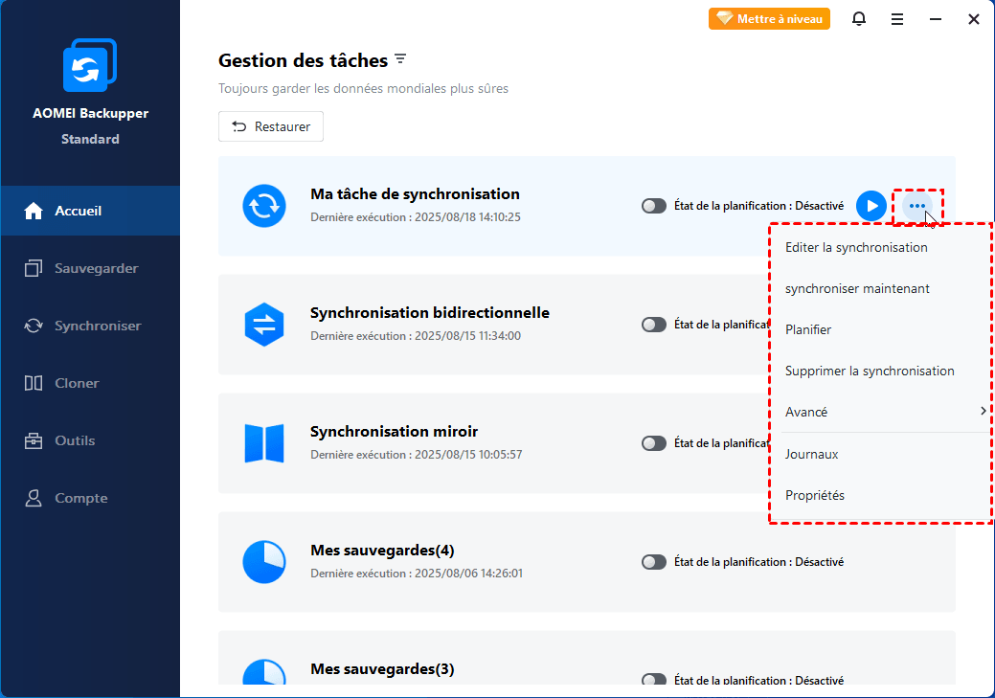
Task: Select the Mes sauvegardes(4) title
Action: [382, 551]
